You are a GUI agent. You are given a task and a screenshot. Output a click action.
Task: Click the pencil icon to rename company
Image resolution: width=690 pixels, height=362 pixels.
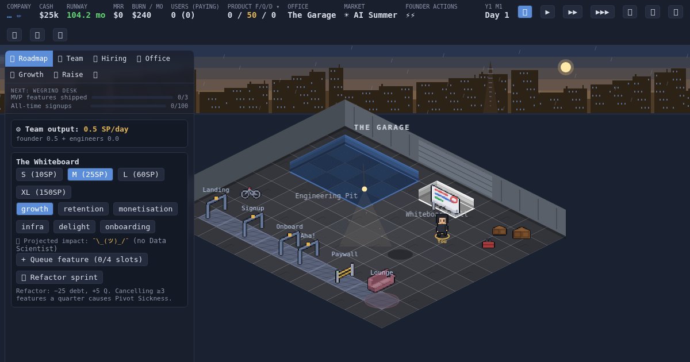point(19,16)
